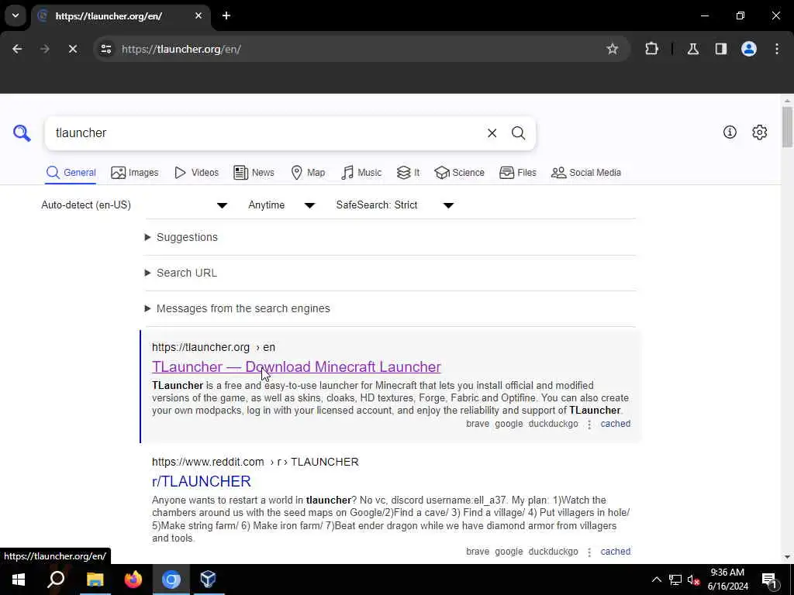The image size is (794, 595).
Task: Go back with the browser back arrow
Action: click(x=17, y=49)
